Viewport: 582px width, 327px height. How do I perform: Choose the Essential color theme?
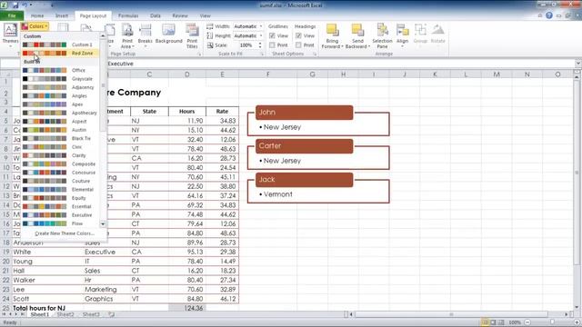click(61, 206)
